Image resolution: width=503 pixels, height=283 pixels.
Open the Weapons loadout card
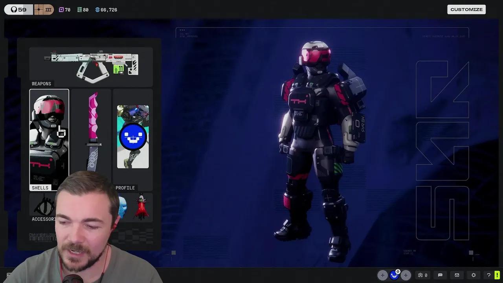coord(91,67)
